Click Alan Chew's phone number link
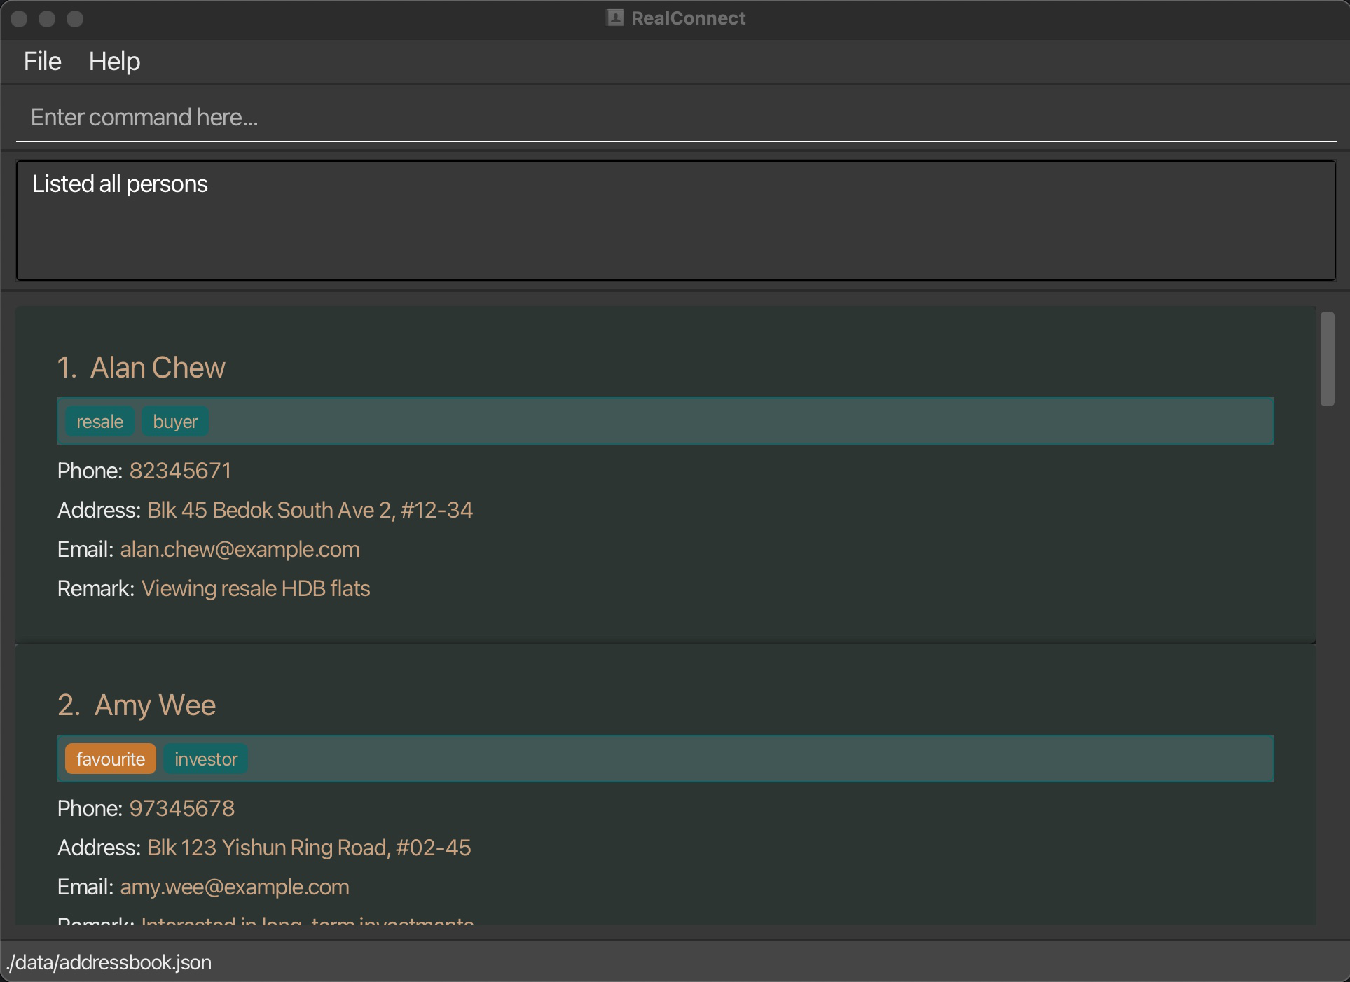This screenshot has width=1350, height=982. click(x=179, y=471)
